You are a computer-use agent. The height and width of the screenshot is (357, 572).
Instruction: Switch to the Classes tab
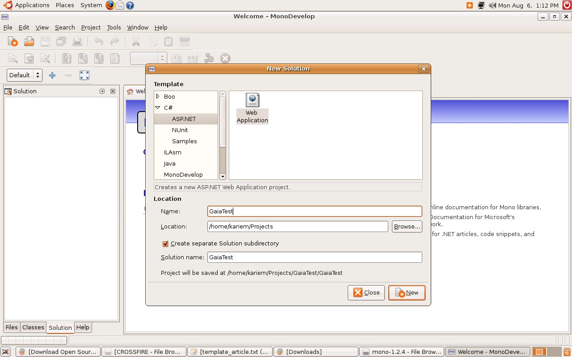tap(33, 327)
